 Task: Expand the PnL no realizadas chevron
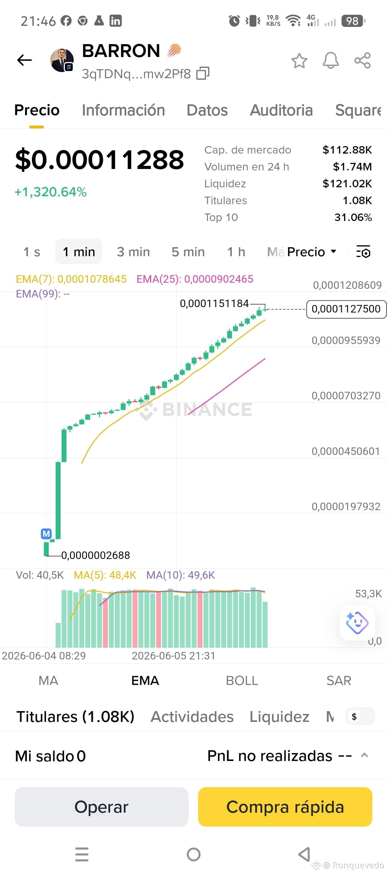pyautogui.click(x=364, y=755)
